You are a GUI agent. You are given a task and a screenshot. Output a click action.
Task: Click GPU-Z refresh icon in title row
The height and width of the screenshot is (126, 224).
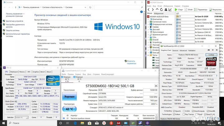tap(213, 50)
